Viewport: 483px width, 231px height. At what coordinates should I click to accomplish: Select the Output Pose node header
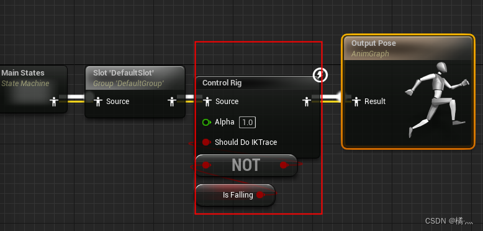click(x=408, y=48)
